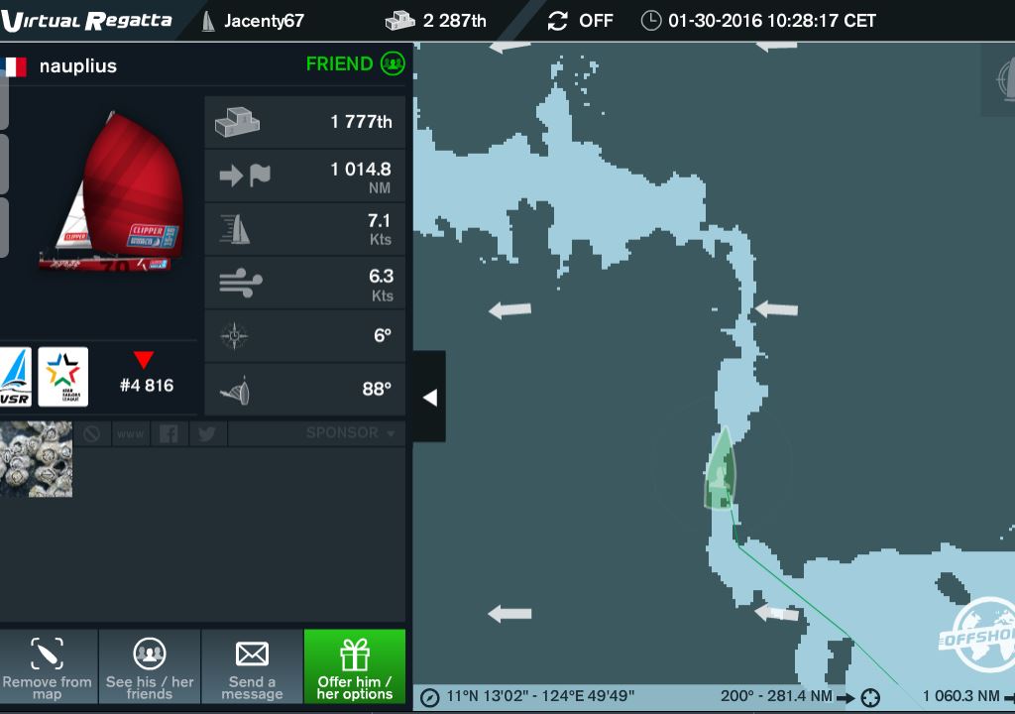
Task: Collapse the side panel with the arrow tab
Action: pyautogui.click(x=430, y=398)
